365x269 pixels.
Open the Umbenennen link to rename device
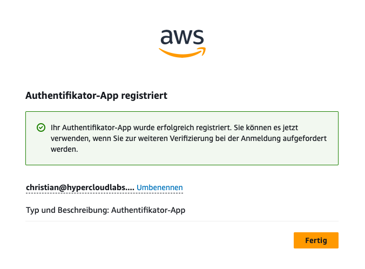point(160,187)
